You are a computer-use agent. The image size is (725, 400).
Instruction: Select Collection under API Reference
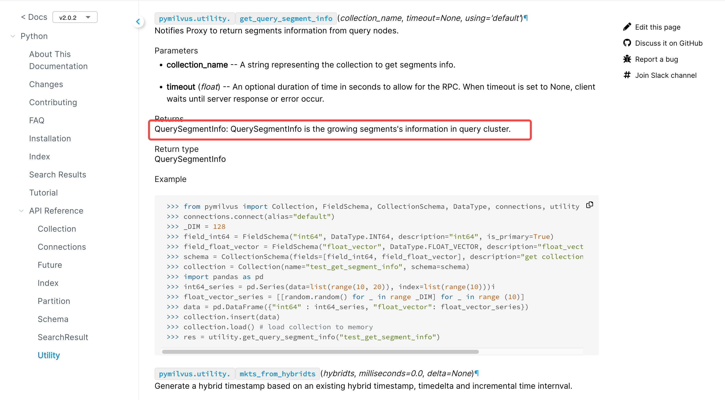coord(57,229)
